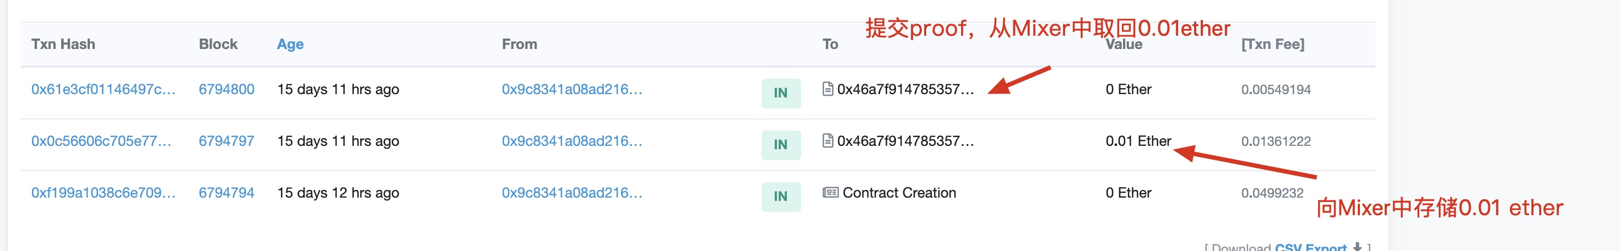This screenshot has height=251, width=1620.
Task: Click contract icon beside first 0x46a7f914785357 address
Action: point(828,89)
